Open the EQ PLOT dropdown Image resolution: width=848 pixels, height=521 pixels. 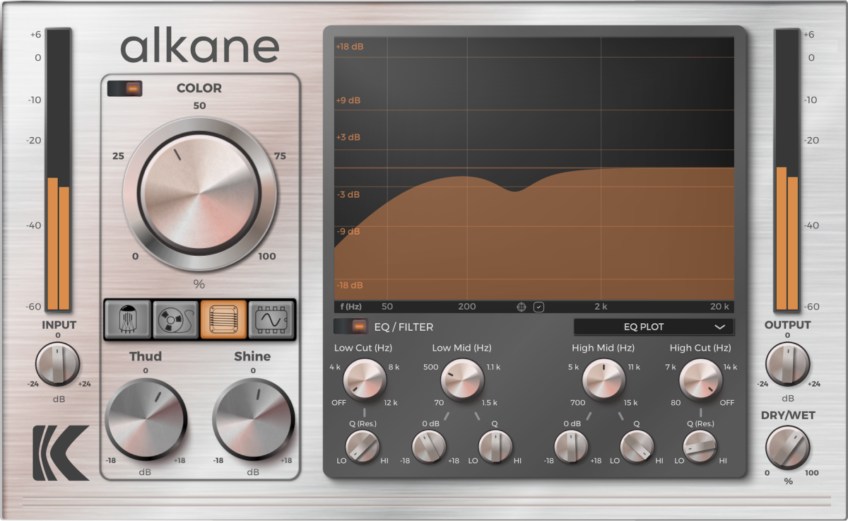(654, 327)
